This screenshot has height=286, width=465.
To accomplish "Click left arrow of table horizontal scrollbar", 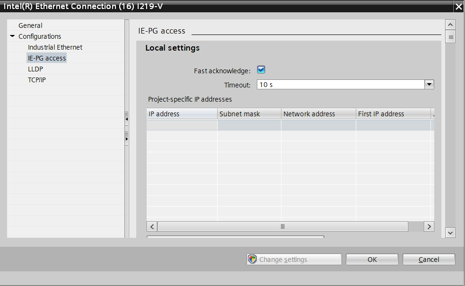I will click(x=152, y=227).
